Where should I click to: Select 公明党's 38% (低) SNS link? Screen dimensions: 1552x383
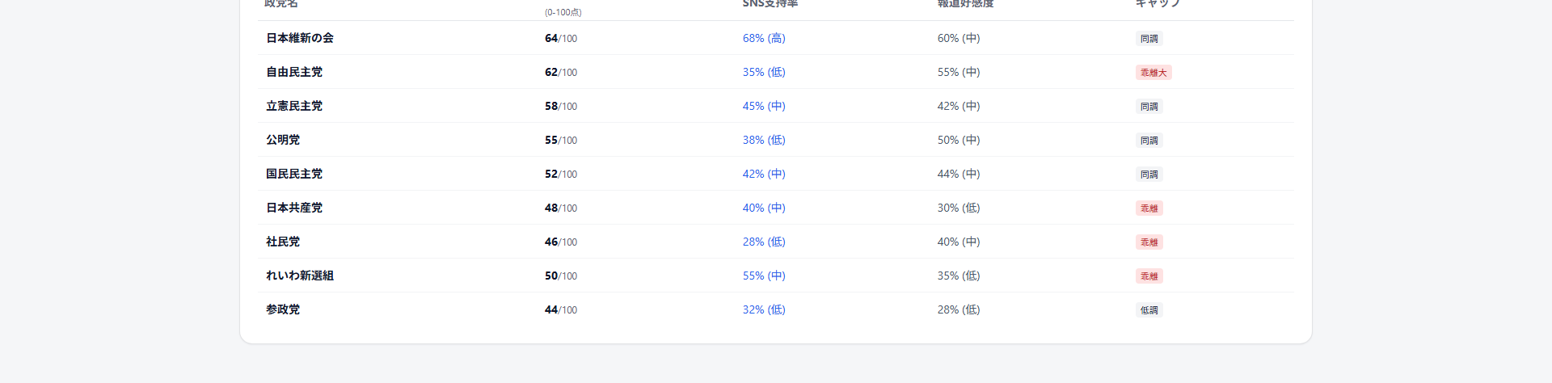[x=764, y=140]
